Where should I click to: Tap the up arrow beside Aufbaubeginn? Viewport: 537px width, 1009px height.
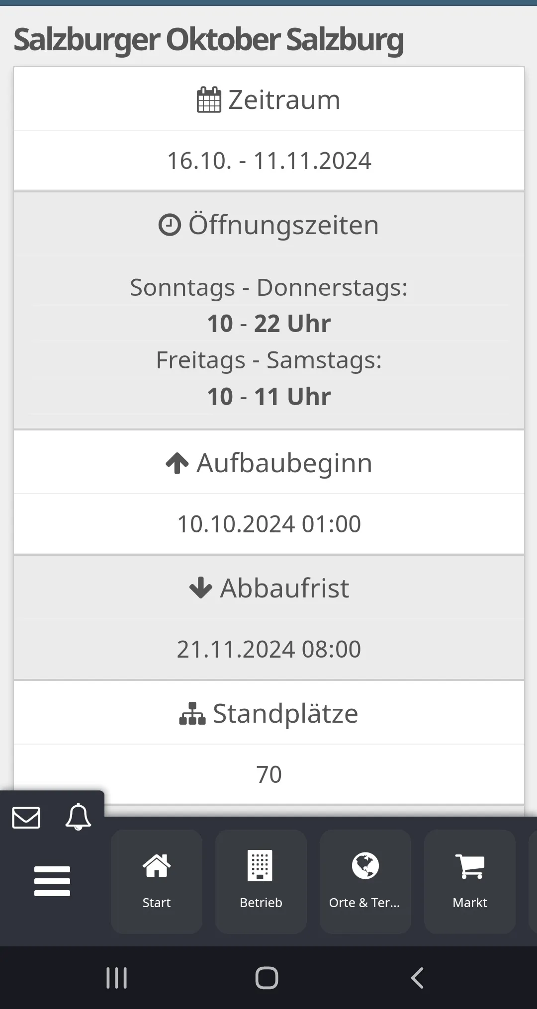[177, 463]
